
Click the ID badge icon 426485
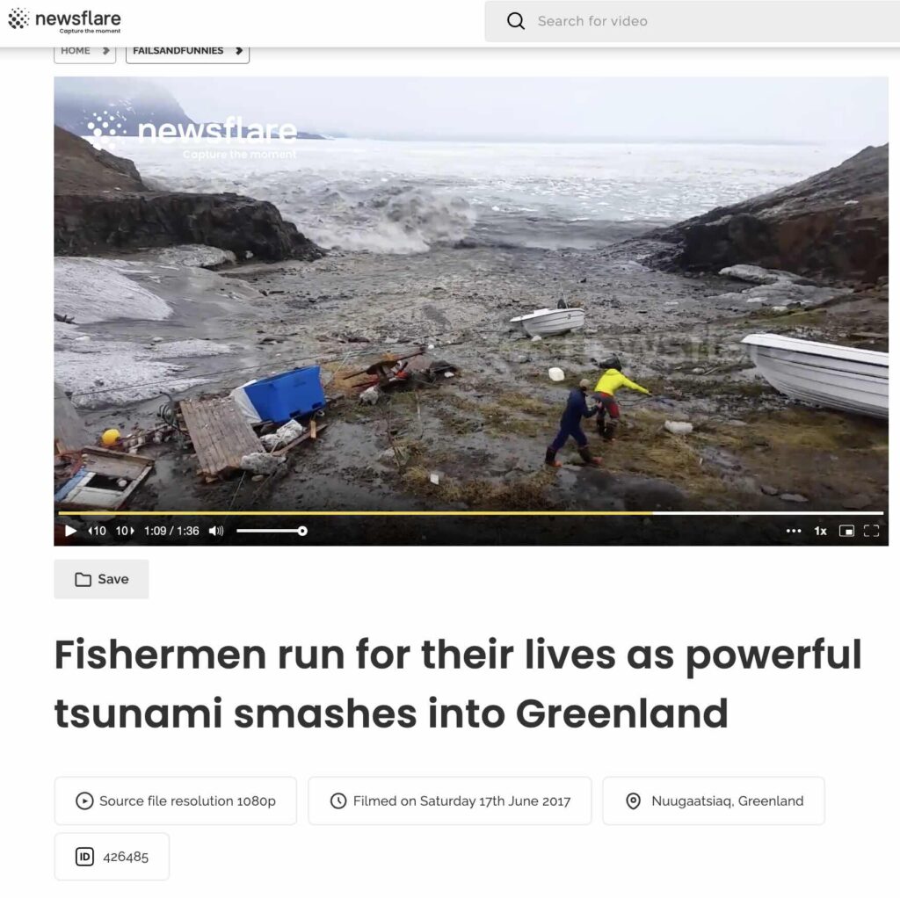pyautogui.click(x=84, y=857)
